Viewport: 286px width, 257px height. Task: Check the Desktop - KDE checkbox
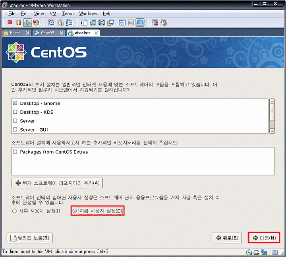click(15, 112)
